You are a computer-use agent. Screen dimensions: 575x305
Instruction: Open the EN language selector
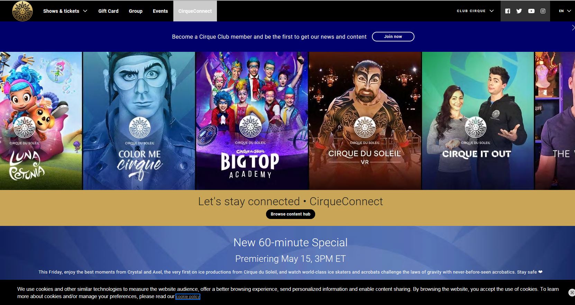(565, 11)
